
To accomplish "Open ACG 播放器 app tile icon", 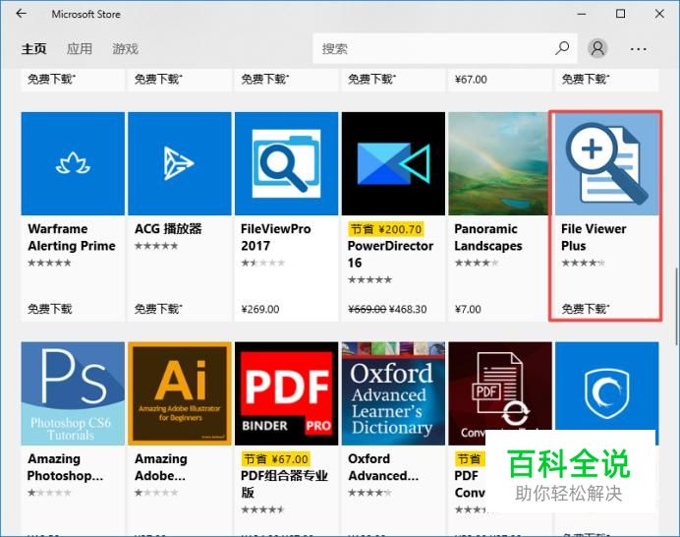I will pyautogui.click(x=180, y=163).
